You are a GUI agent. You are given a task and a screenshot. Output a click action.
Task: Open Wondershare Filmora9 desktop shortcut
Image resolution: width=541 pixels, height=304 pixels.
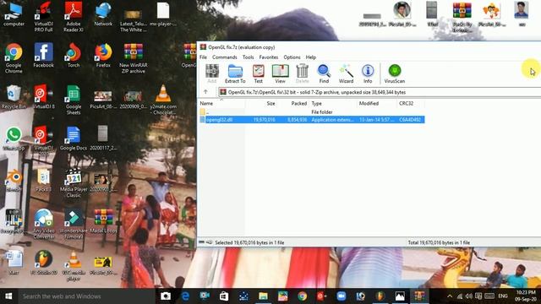click(74, 224)
